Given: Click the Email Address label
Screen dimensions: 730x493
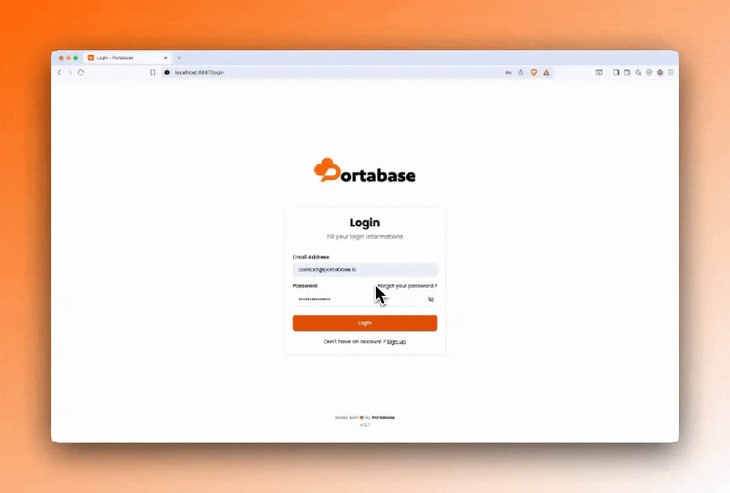Looking at the screenshot, I should click(x=311, y=257).
